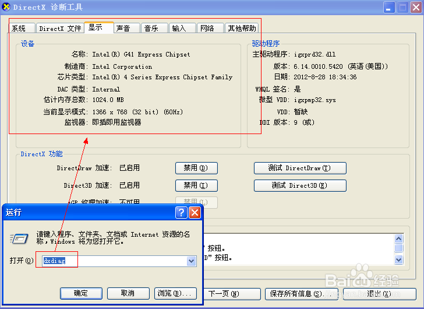
Task: Click the memory value "1024.0 MB"
Action: coord(108,100)
